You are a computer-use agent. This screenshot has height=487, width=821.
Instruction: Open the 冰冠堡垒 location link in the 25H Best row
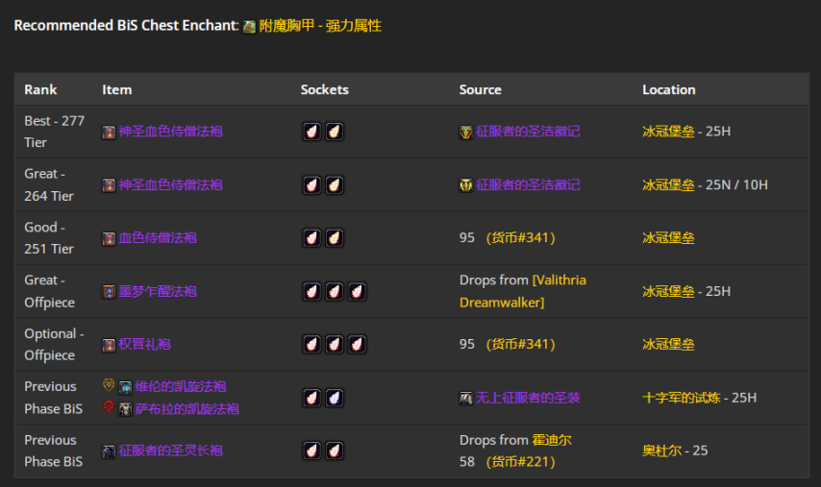(669, 132)
